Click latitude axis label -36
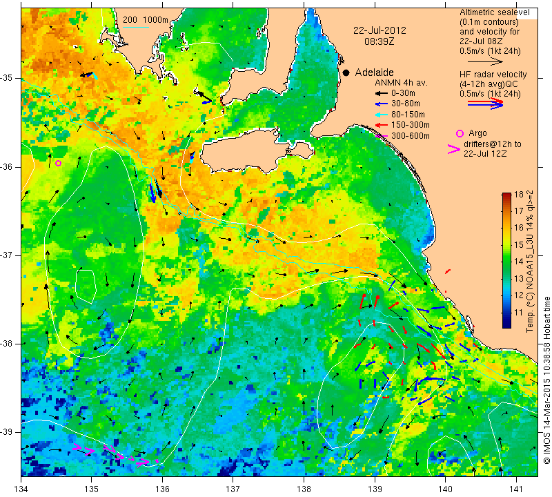Screen dimensions: 552x497 7,166
